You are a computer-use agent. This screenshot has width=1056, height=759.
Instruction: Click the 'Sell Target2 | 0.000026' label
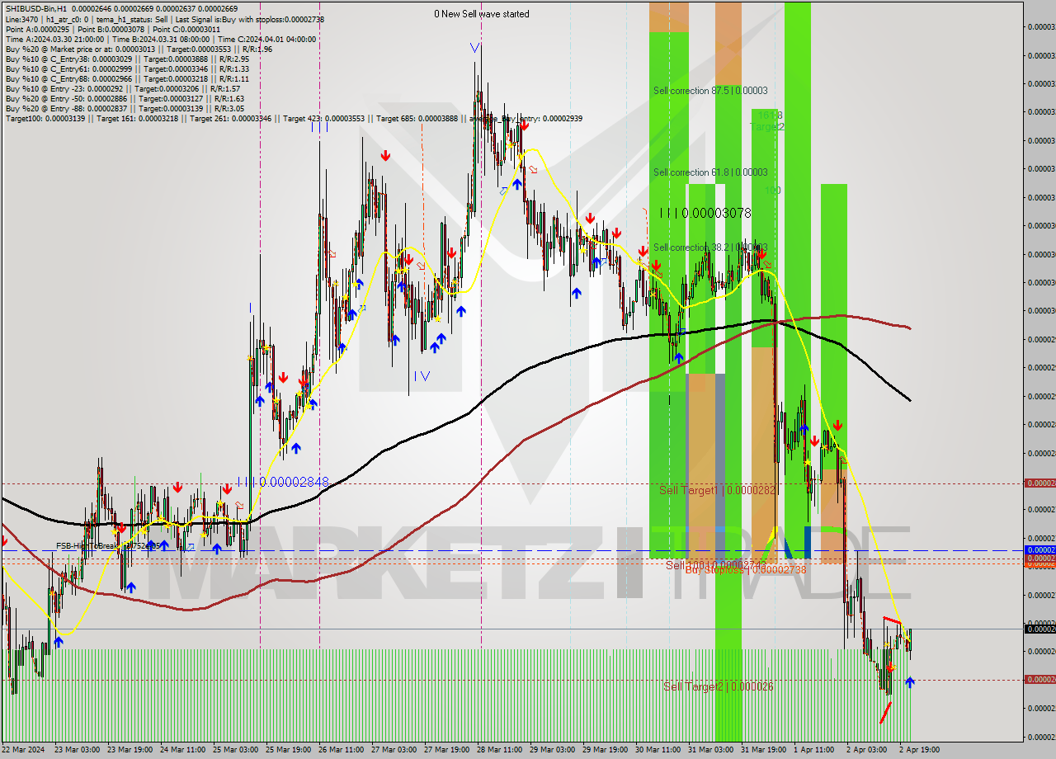click(719, 686)
